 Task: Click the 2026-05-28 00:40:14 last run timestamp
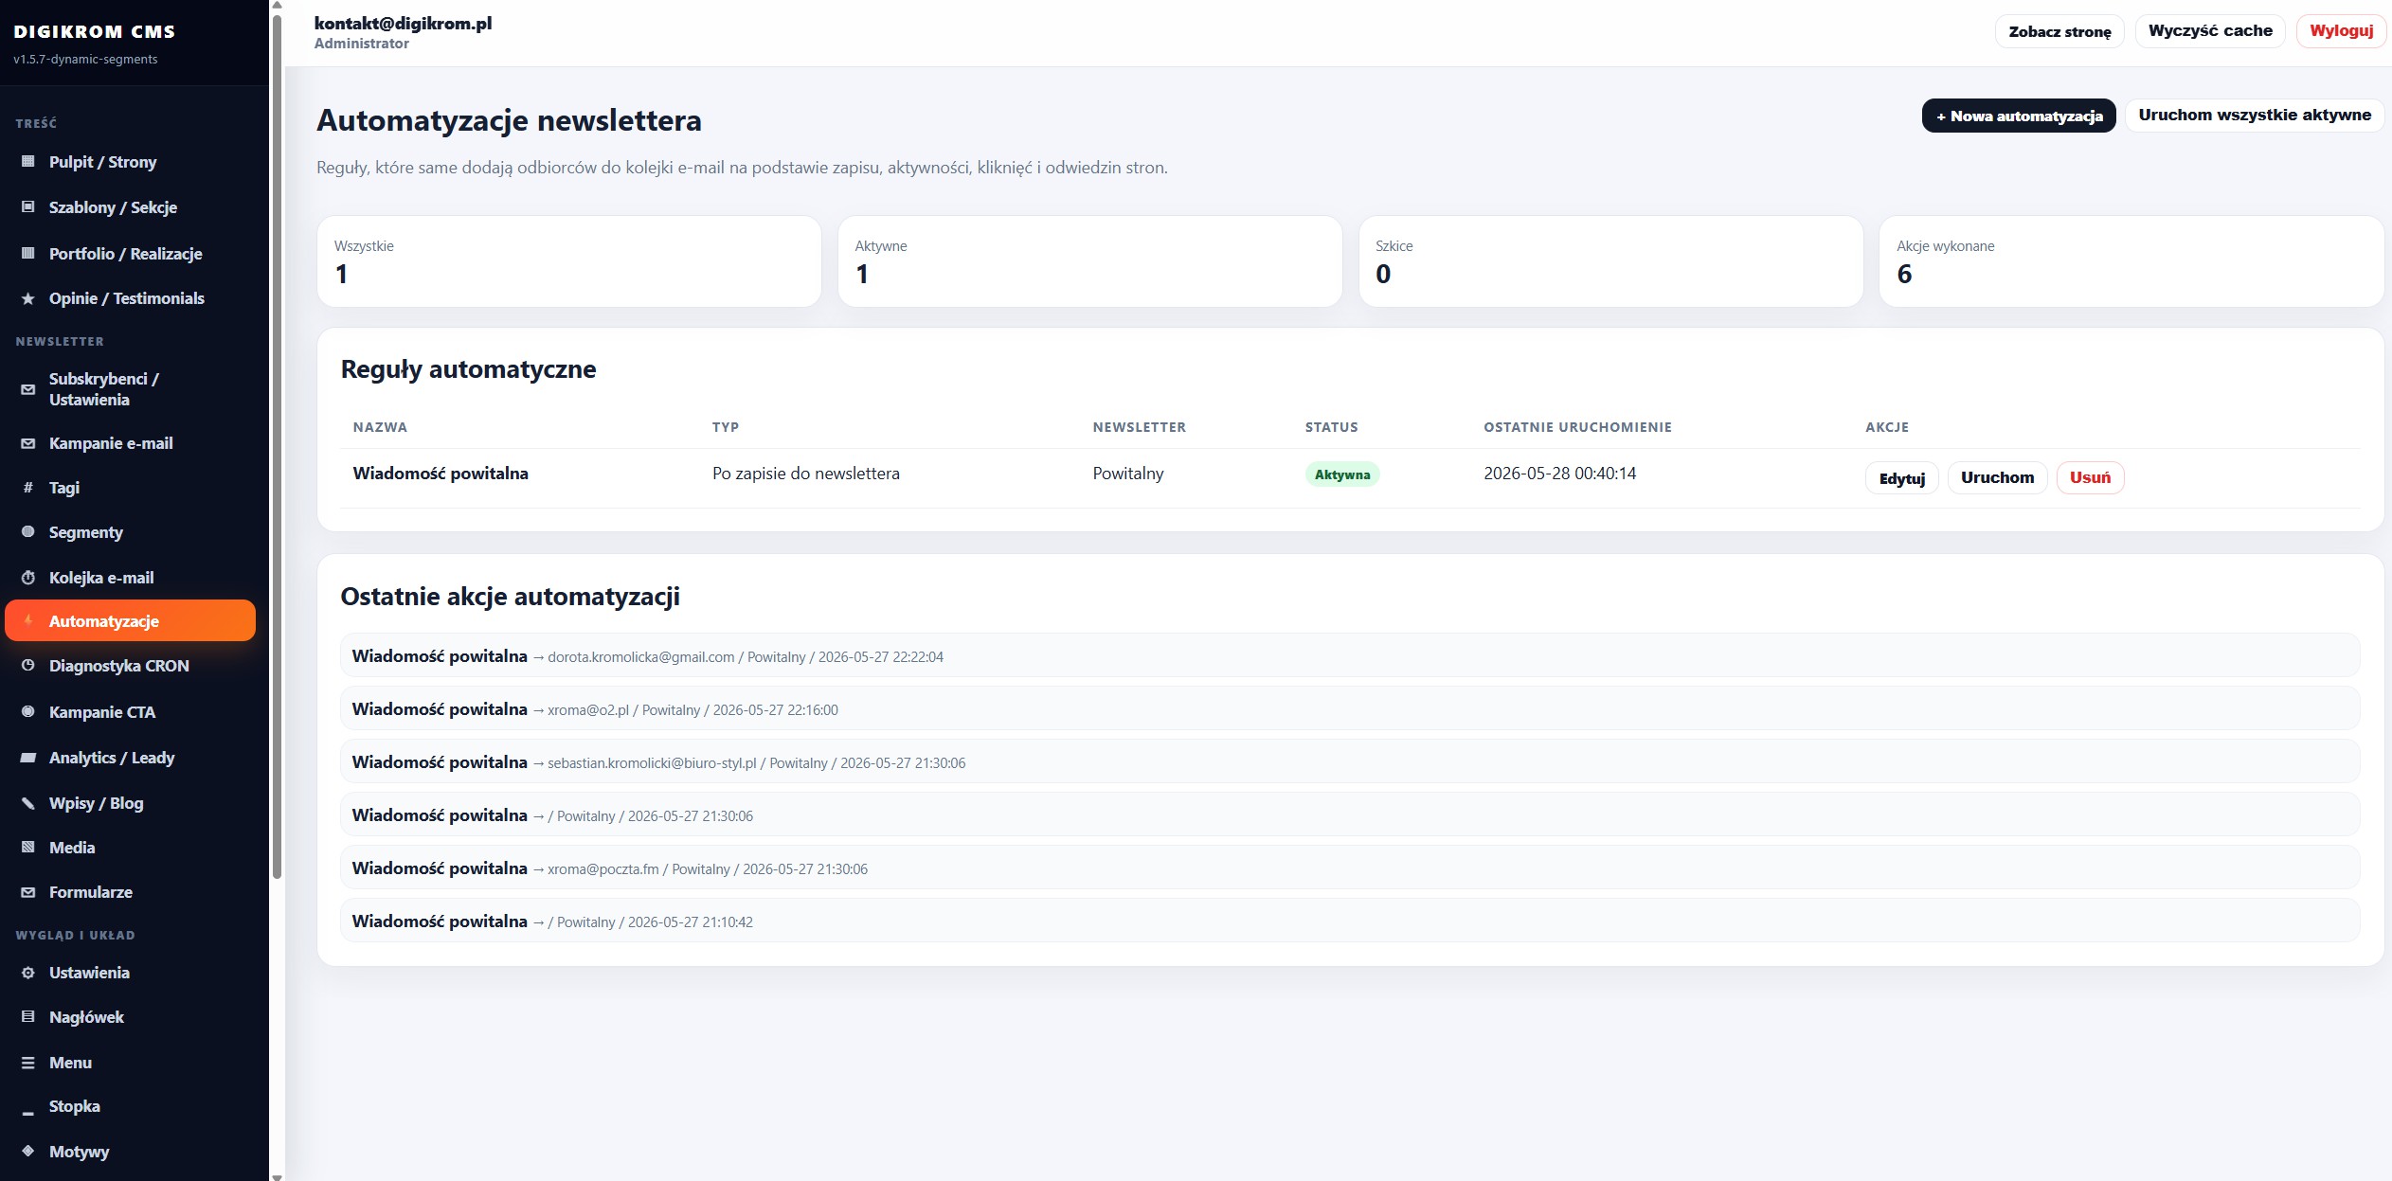[x=1559, y=474]
